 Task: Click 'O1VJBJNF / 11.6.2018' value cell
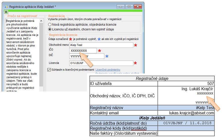[x=186, y=123]
